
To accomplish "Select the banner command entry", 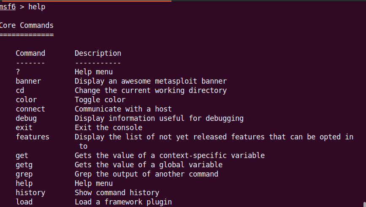I will [28, 81].
